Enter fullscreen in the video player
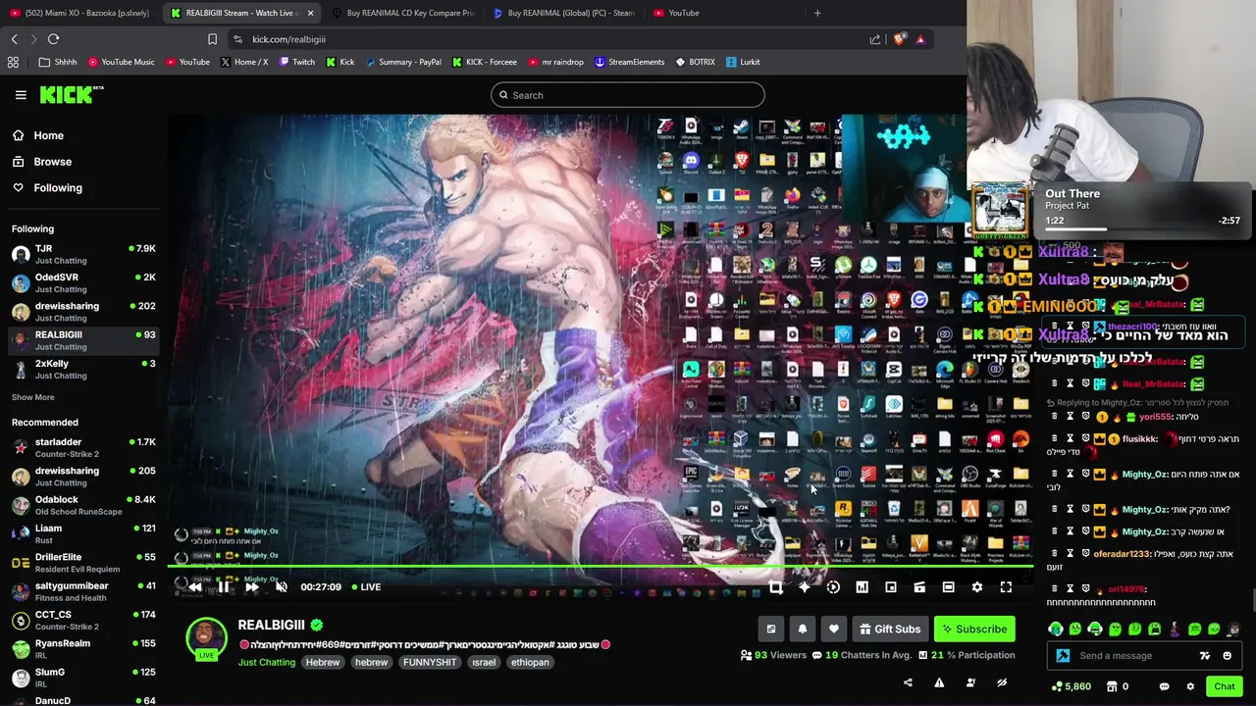The width and height of the screenshot is (1256, 706). (x=1006, y=587)
